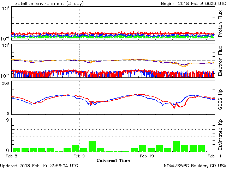Click the 'Feb 10' date label
The height and width of the screenshot is (169, 226).
147,156
